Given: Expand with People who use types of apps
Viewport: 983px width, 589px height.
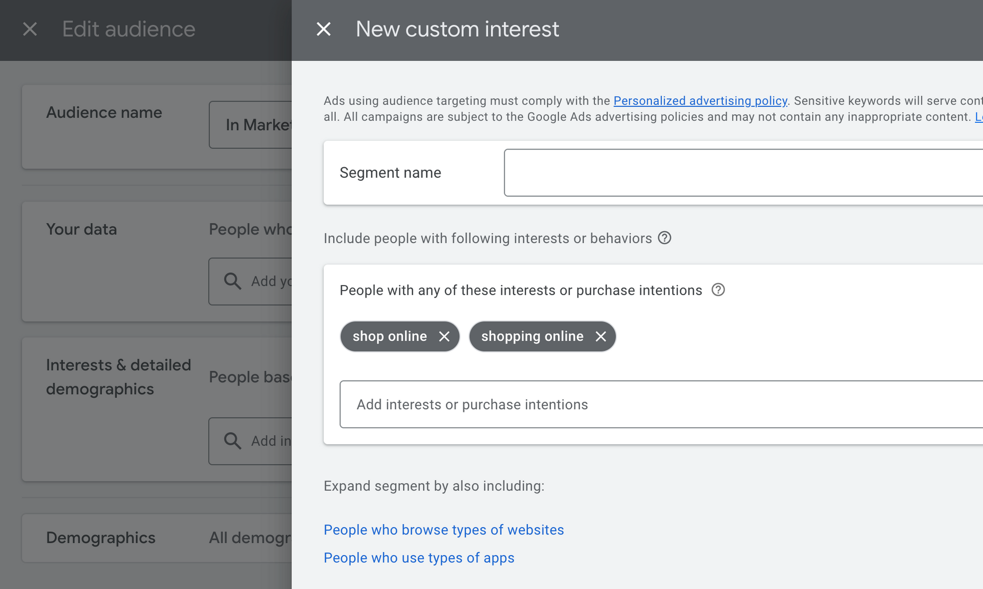Looking at the screenshot, I should coord(419,558).
